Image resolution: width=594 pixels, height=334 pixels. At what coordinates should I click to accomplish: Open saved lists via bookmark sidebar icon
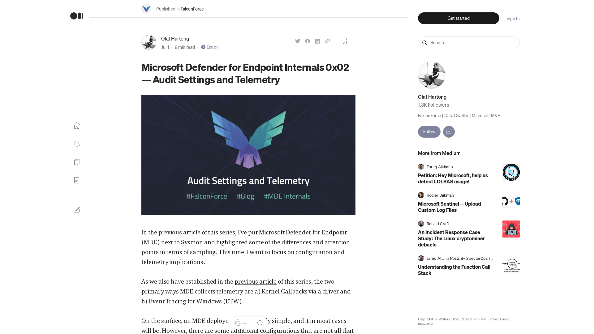[76, 162]
